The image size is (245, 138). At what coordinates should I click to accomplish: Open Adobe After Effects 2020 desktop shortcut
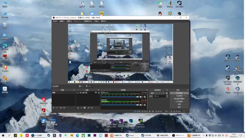(111, 123)
